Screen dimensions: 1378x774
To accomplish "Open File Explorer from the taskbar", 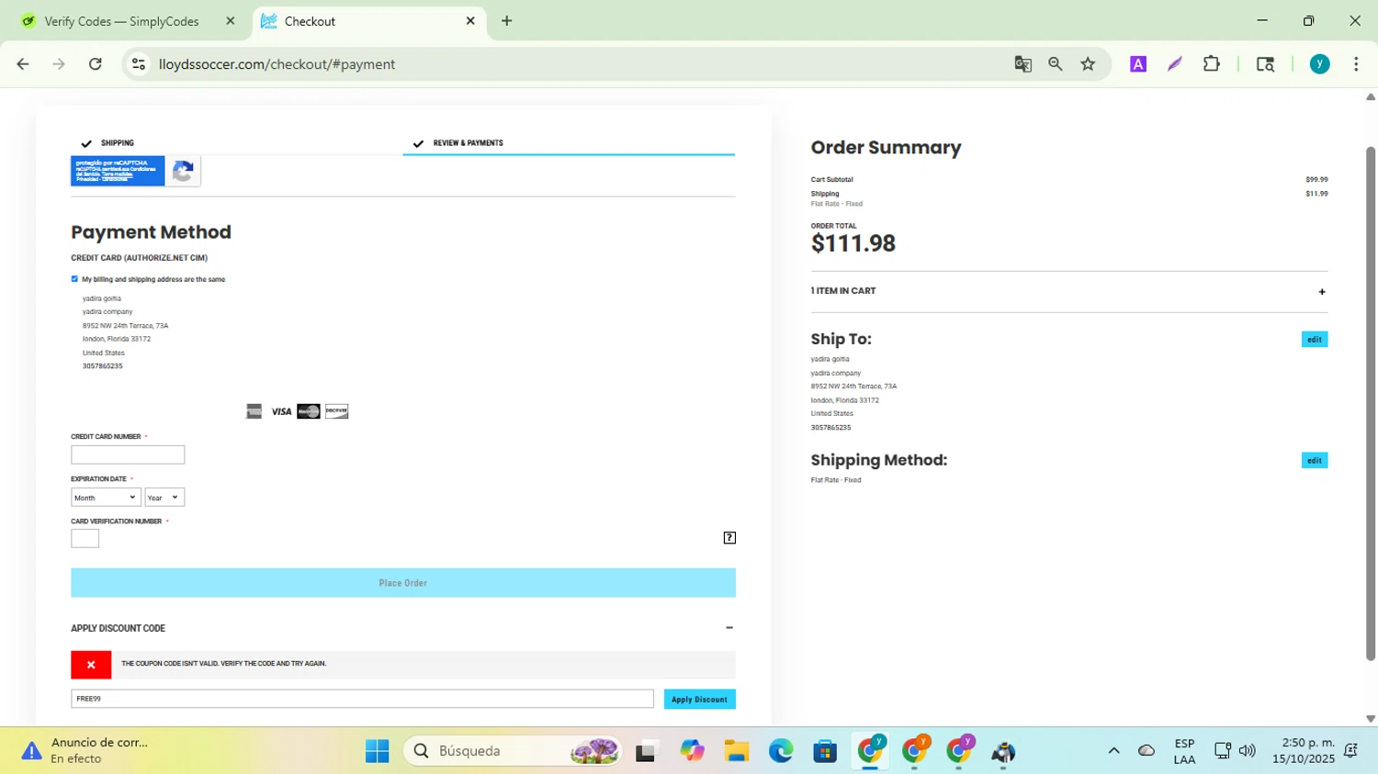I will 736,751.
